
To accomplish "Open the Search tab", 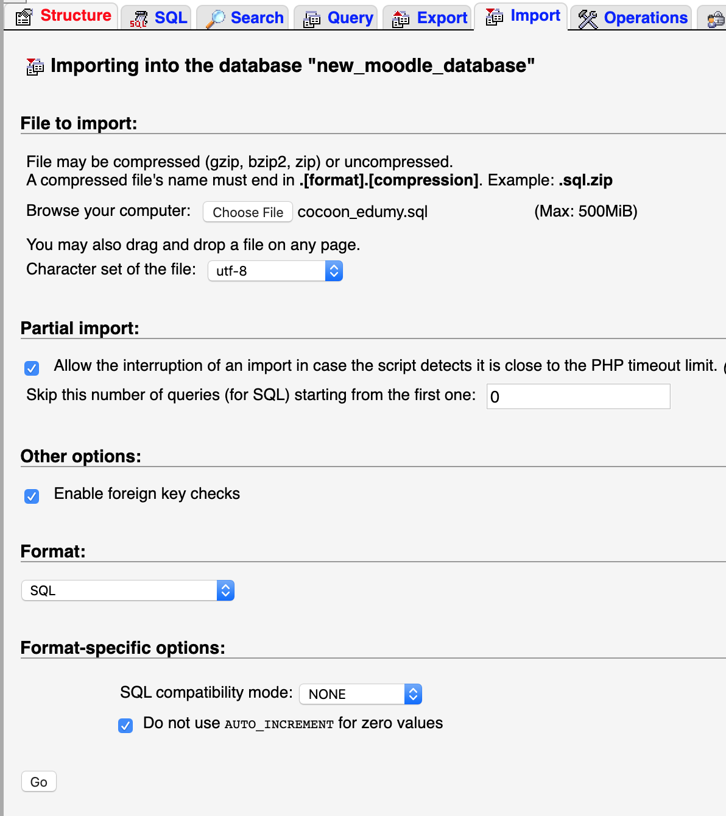I will [x=242, y=18].
